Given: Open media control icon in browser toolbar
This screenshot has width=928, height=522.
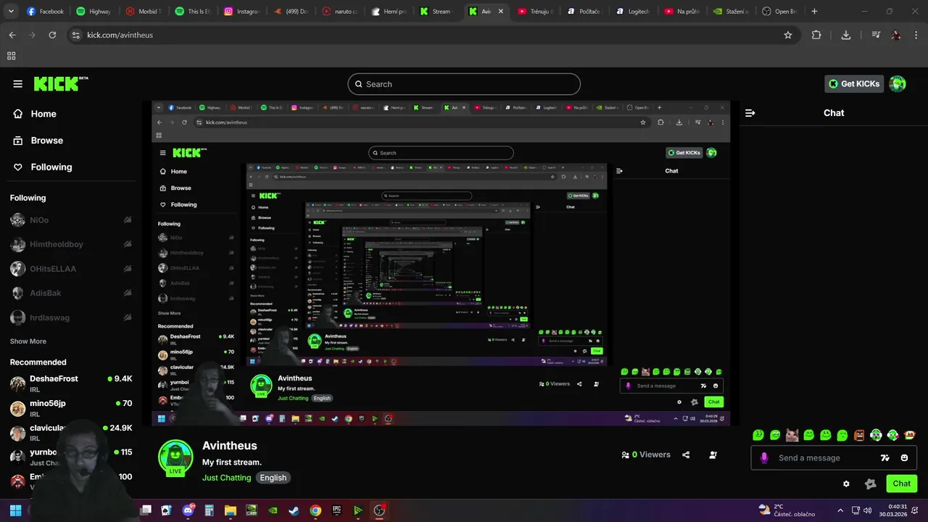Looking at the screenshot, I should pos(876,35).
